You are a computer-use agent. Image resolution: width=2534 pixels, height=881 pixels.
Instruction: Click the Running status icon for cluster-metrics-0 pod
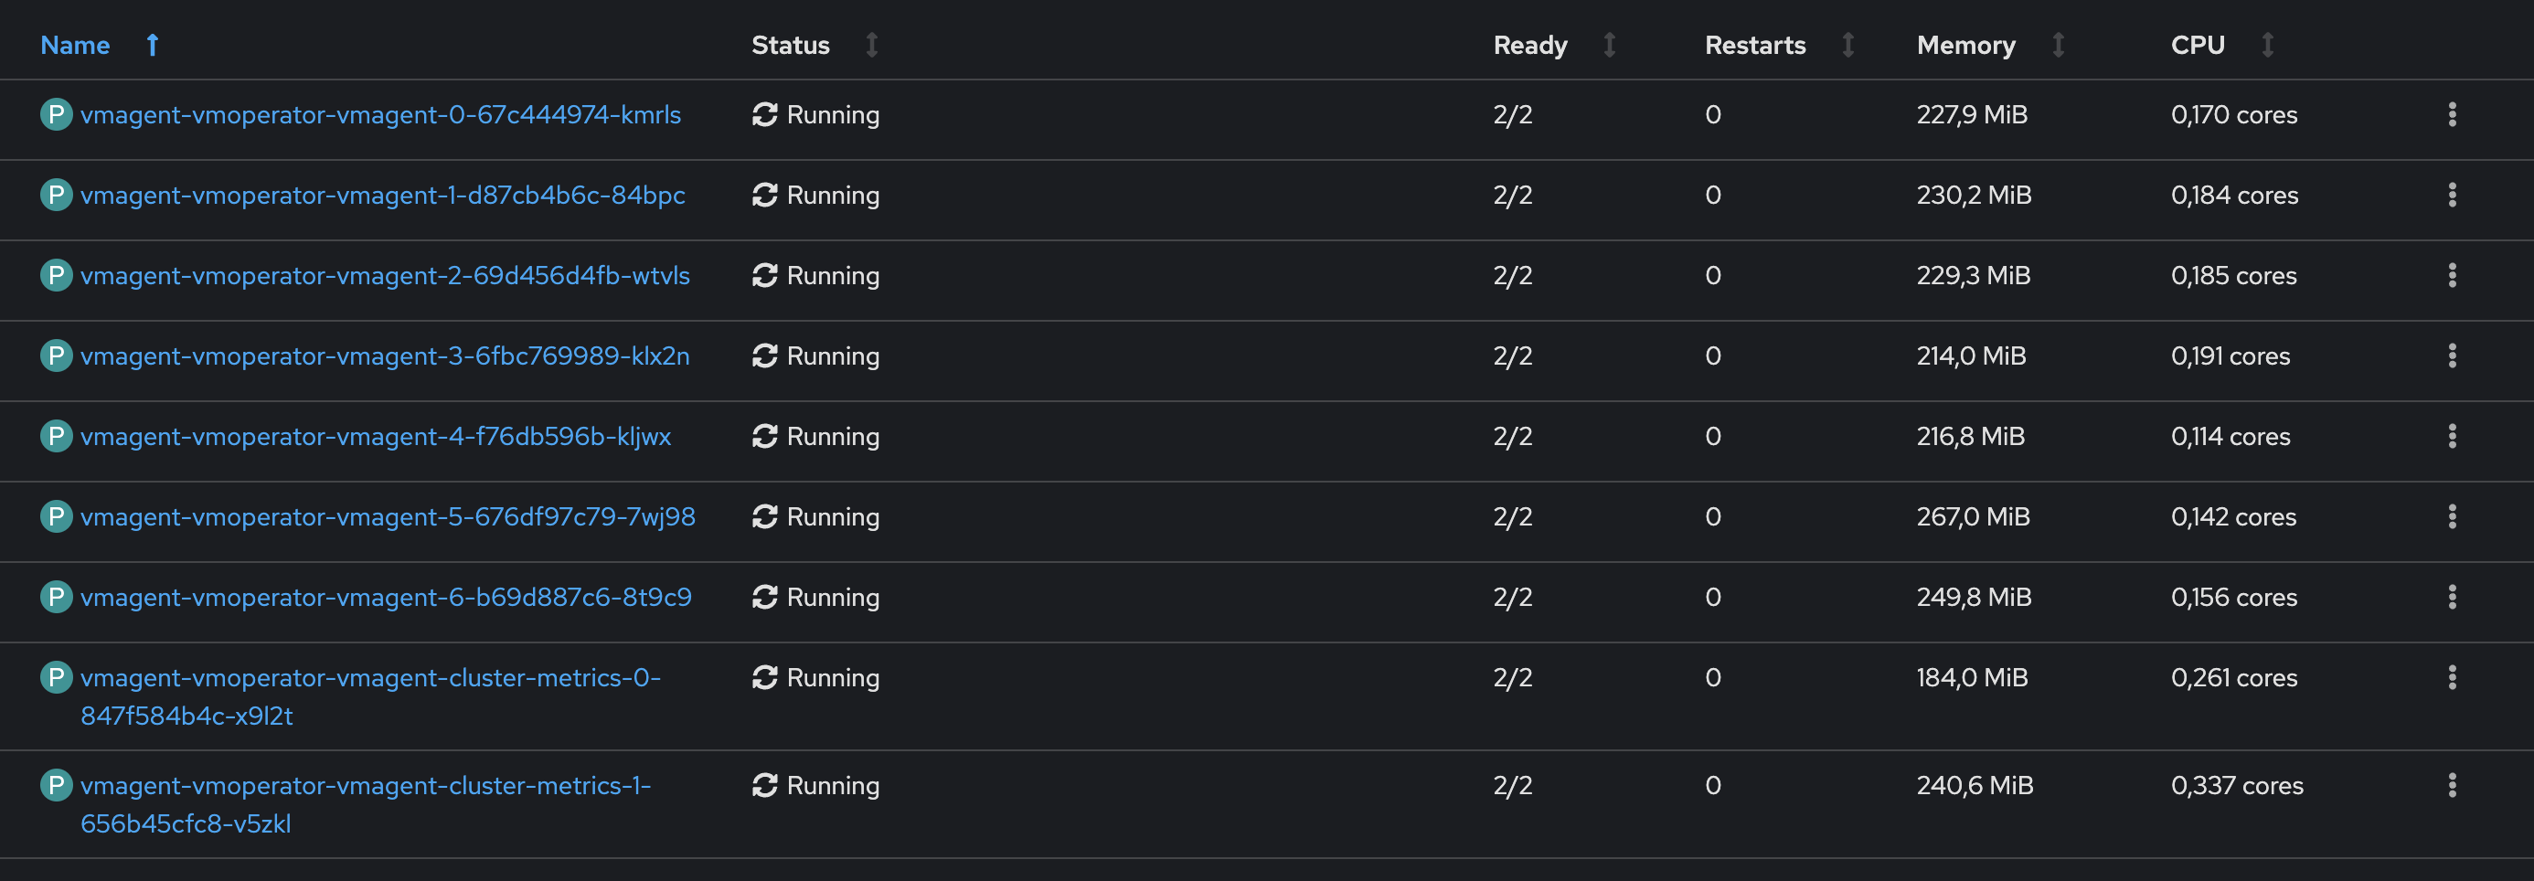pyautogui.click(x=765, y=676)
